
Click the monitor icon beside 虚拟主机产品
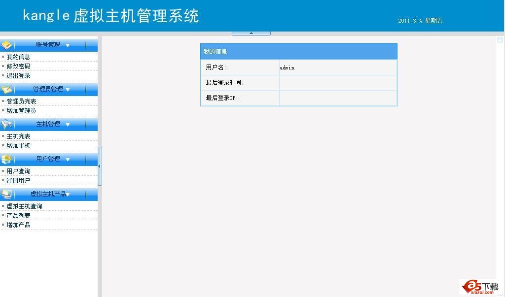6,194
